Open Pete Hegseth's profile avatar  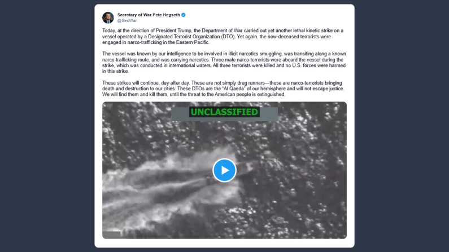(108, 17)
